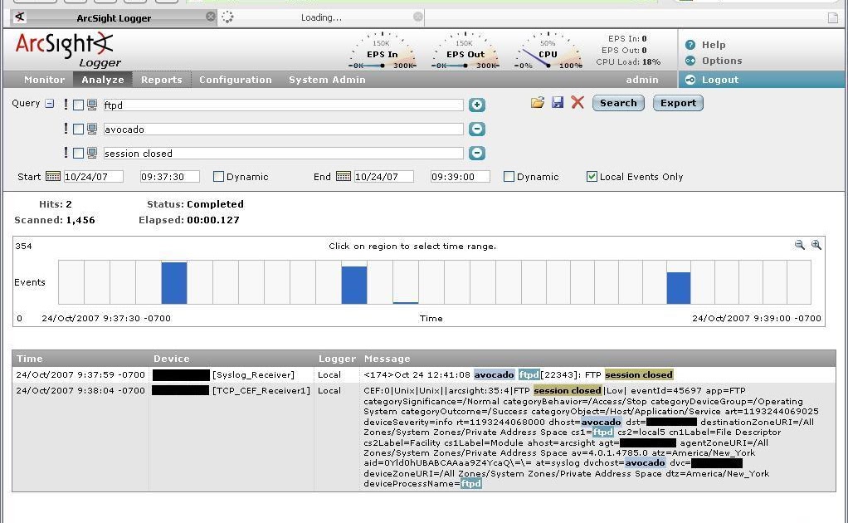Clear the query using the red X icon
The image size is (848, 523).
[x=578, y=102]
